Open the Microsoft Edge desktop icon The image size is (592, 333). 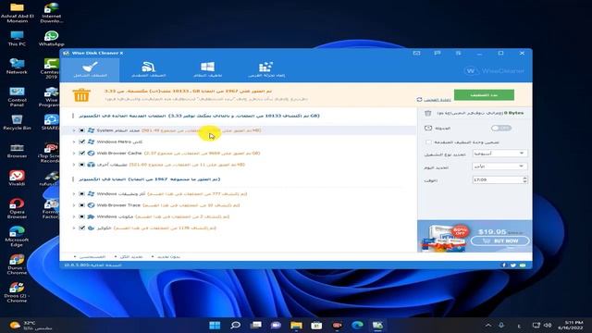(17, 237)
